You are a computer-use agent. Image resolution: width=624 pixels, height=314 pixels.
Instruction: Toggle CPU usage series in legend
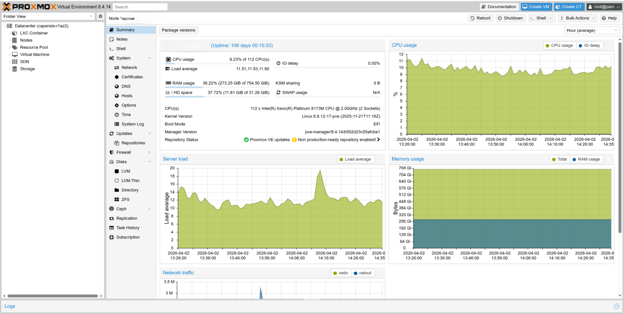[559, 45]
